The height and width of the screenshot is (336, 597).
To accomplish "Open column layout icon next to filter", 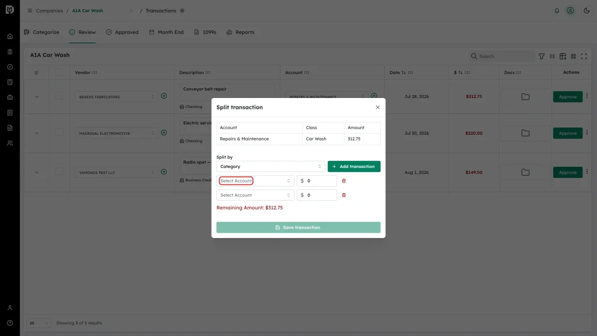I will coord(552,57).
